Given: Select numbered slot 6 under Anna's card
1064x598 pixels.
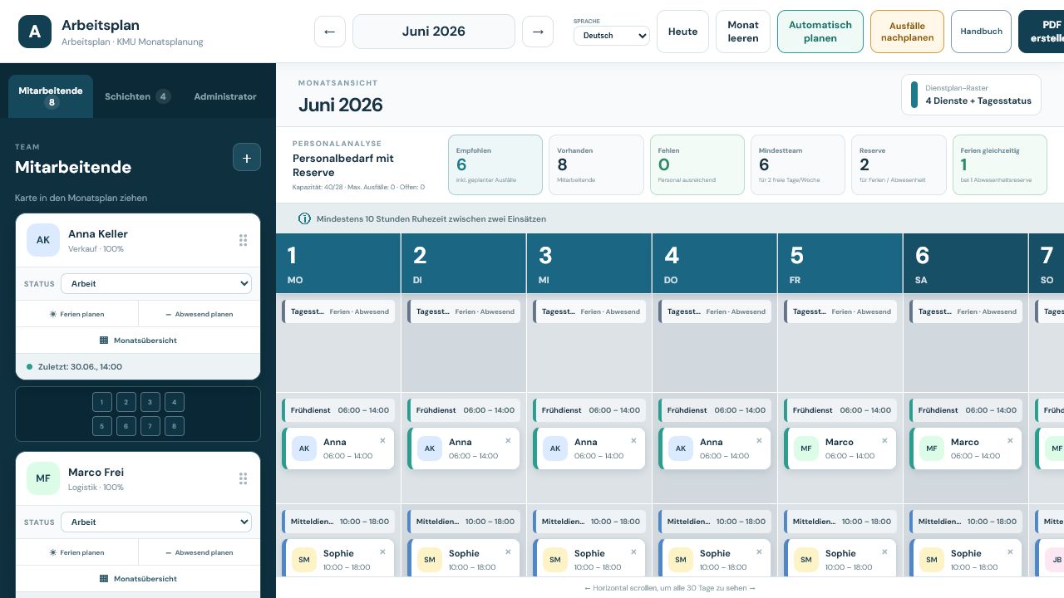Looking at the screenshot, I should pyautogui.click(x=126, y=426).
